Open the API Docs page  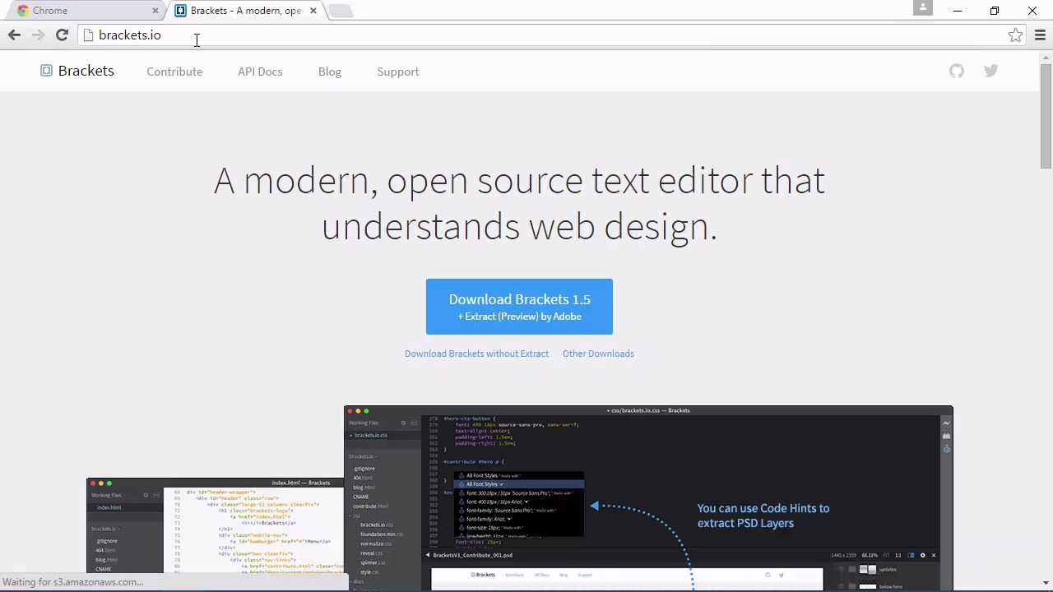coord(260,72)
